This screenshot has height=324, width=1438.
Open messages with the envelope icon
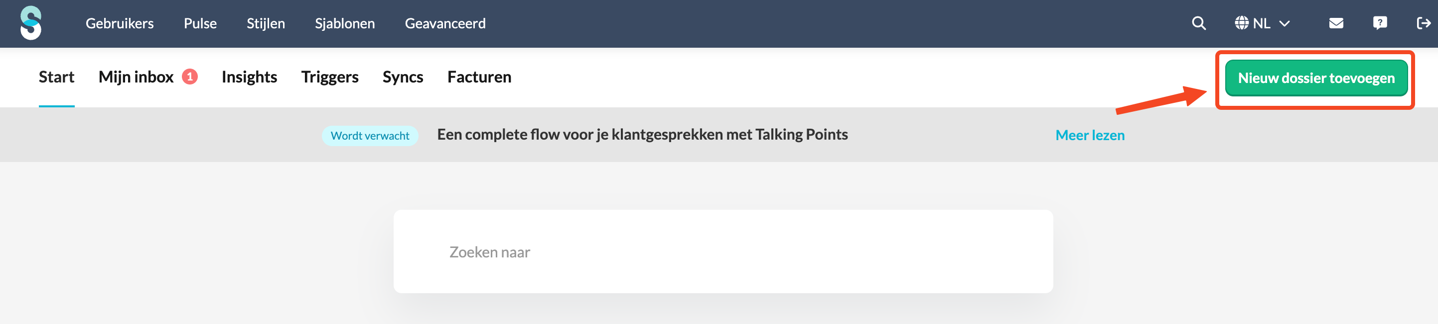[1336, 23]
